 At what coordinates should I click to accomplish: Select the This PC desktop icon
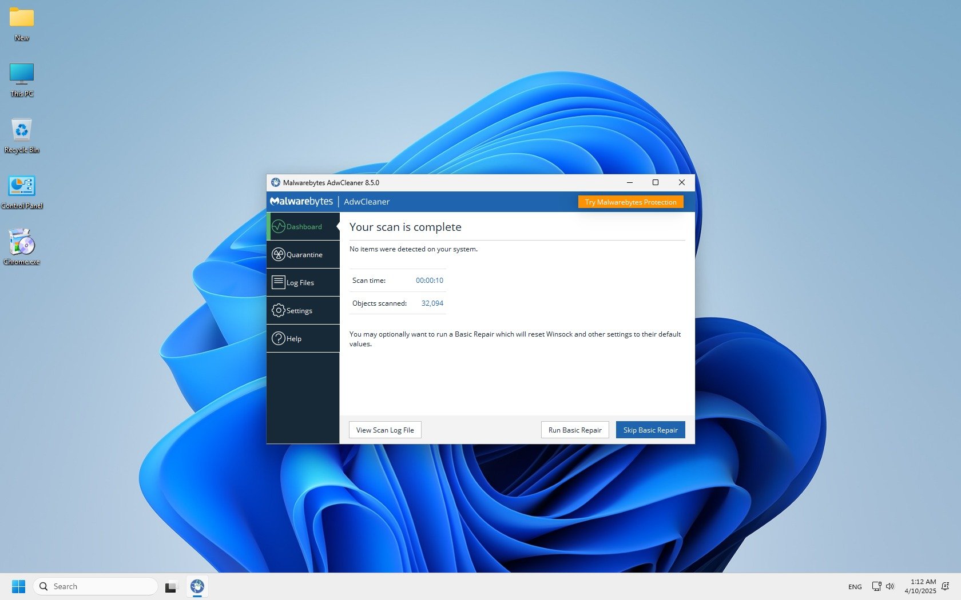22,80
